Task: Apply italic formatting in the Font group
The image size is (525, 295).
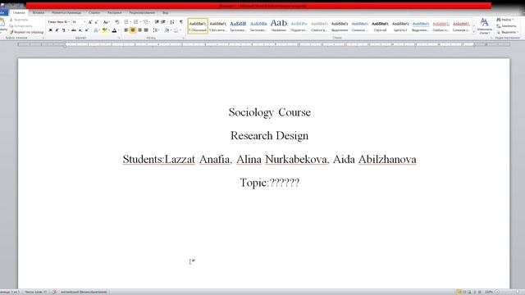Action: (57, 30)
